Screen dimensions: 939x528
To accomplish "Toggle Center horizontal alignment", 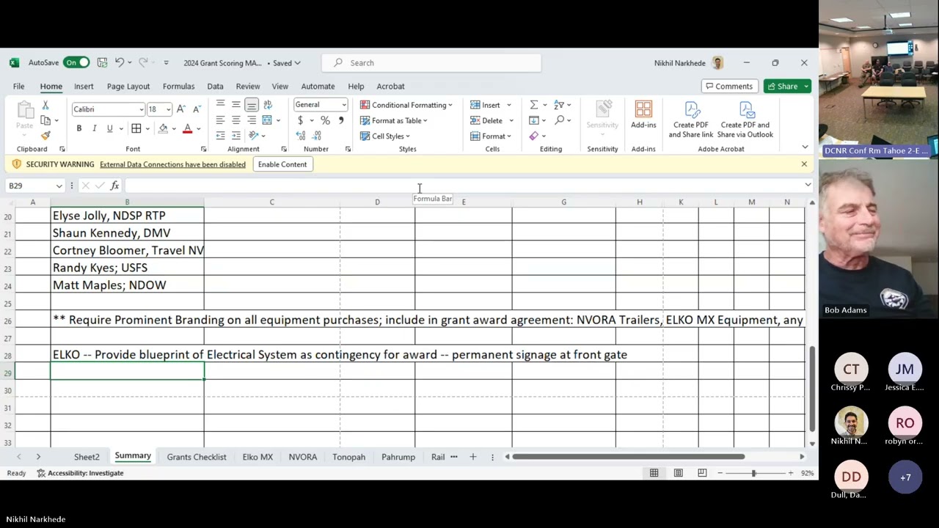I will pyautogui.click(x=235, y=120).
